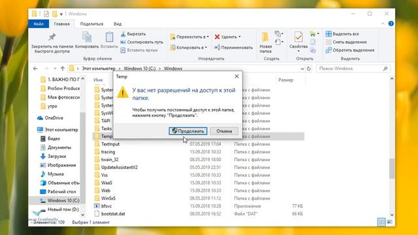Viewport: 418px width, 235px height.
Task: Open recent locations dropdown arrow
Action: pos(55,69)
